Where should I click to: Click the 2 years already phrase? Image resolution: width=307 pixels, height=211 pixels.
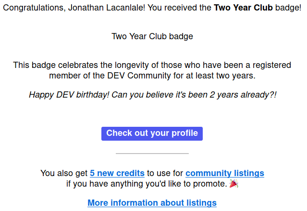[243, 95]
